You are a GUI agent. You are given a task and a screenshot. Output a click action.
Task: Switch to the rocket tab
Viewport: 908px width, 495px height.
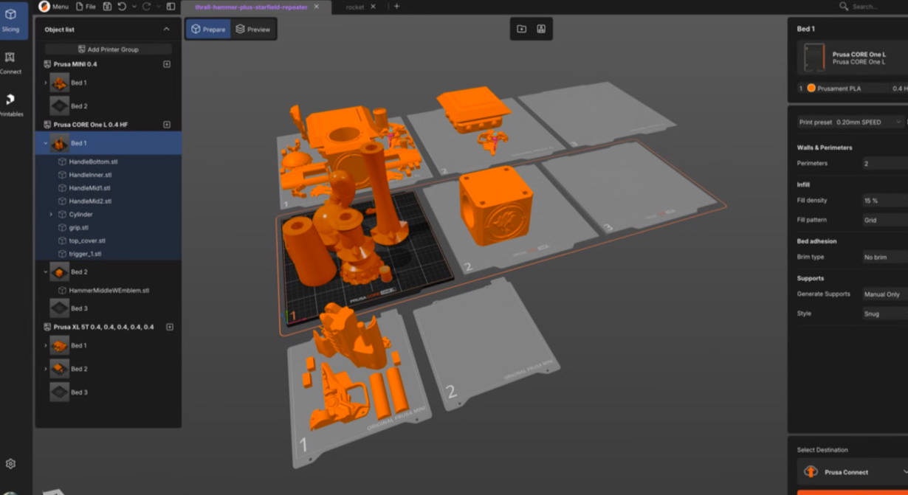355,7
